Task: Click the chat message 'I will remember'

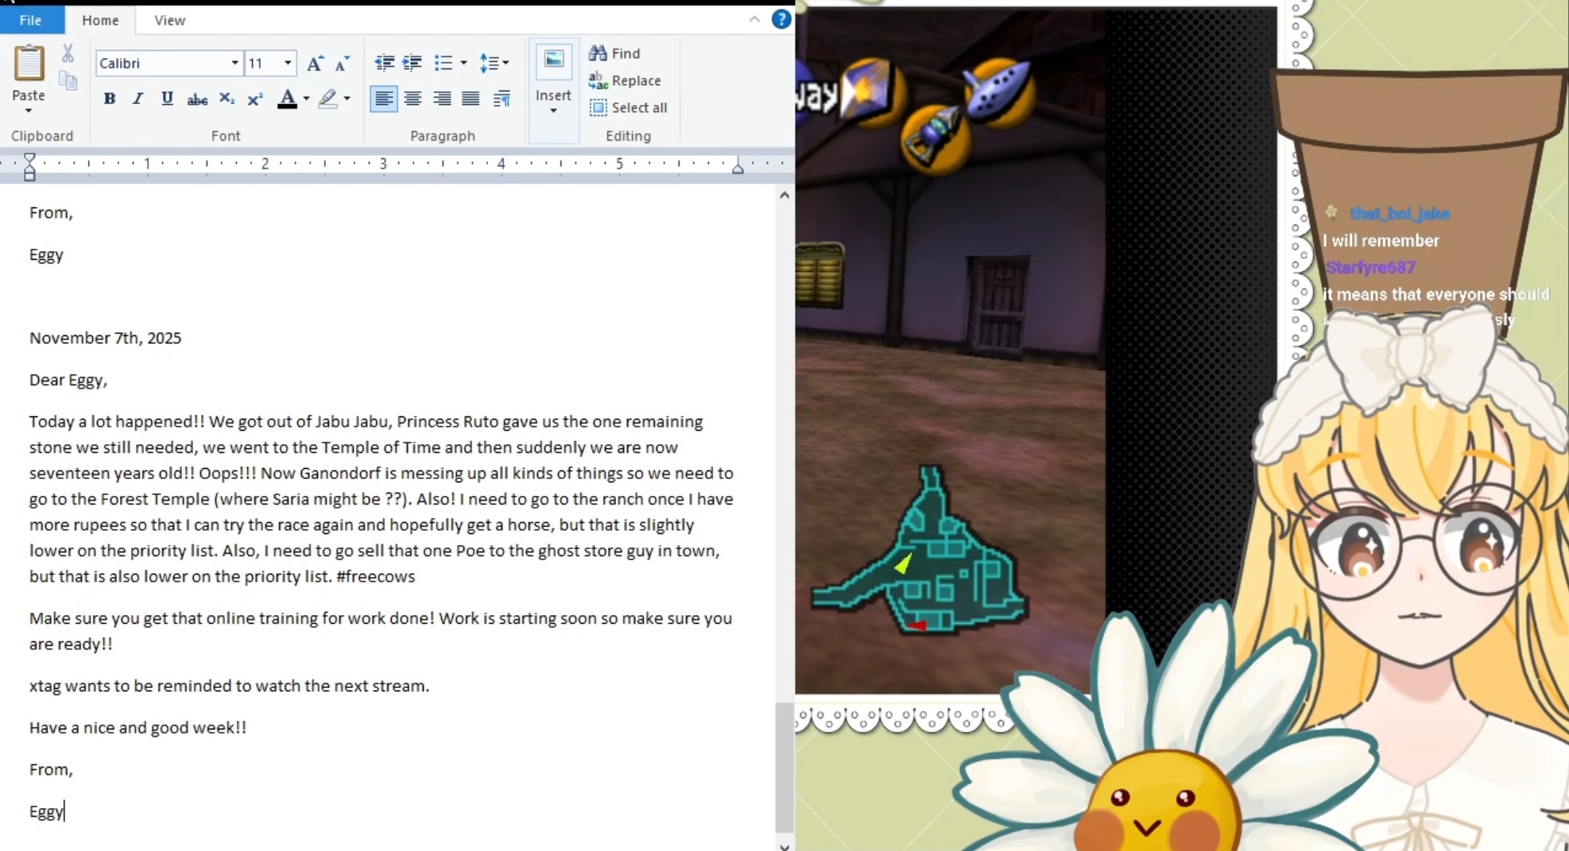Action: coord(1381,240)
